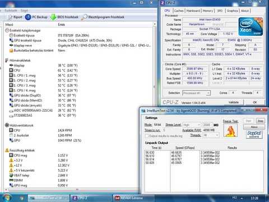269x202 pixels.
Task: Click the CPU temperature row icon
Action: coord(11,70)
